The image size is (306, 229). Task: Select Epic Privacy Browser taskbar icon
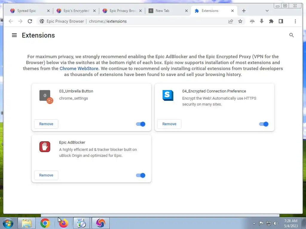coord(100,223)
